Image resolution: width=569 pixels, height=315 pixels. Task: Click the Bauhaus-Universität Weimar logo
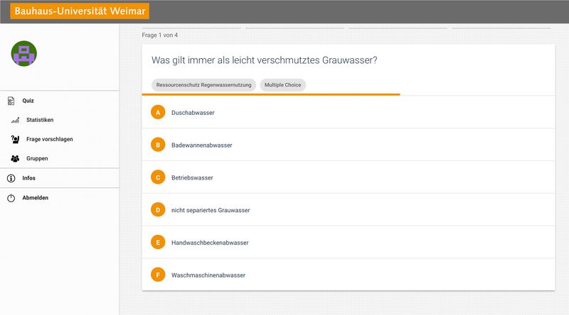(x=80, y=11)
